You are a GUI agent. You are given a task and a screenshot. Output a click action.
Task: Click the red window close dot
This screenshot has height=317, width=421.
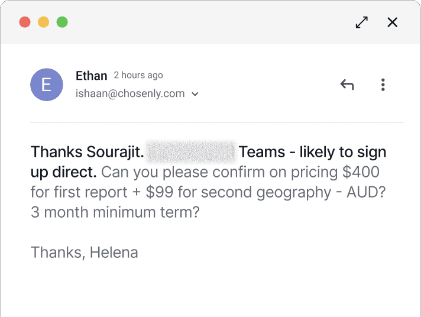(x=25, y=22)
